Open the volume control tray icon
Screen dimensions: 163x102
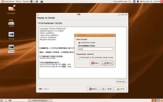141,2
